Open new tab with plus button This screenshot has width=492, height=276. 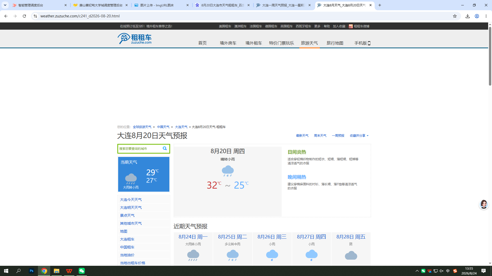tap(380, 5)
